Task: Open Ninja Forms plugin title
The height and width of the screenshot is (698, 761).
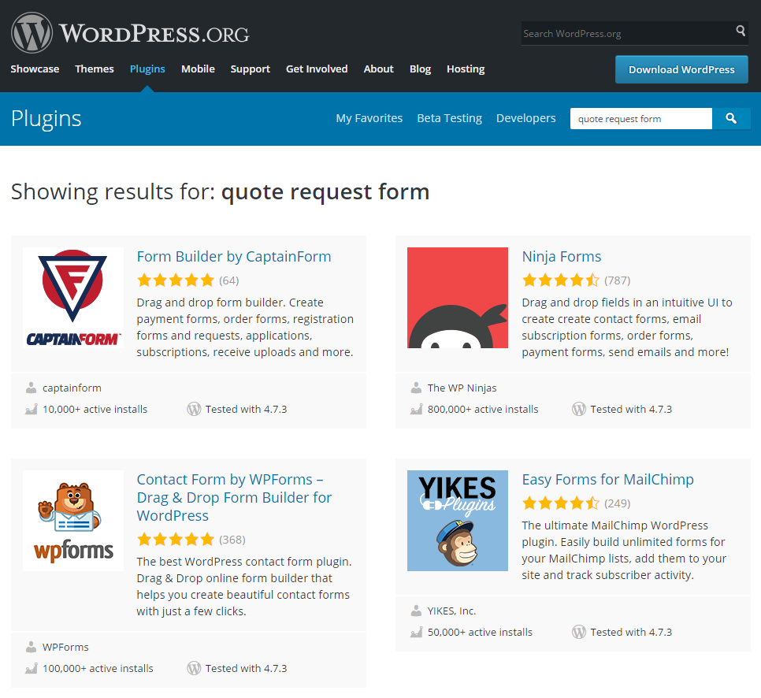Action: click(562, 256)
